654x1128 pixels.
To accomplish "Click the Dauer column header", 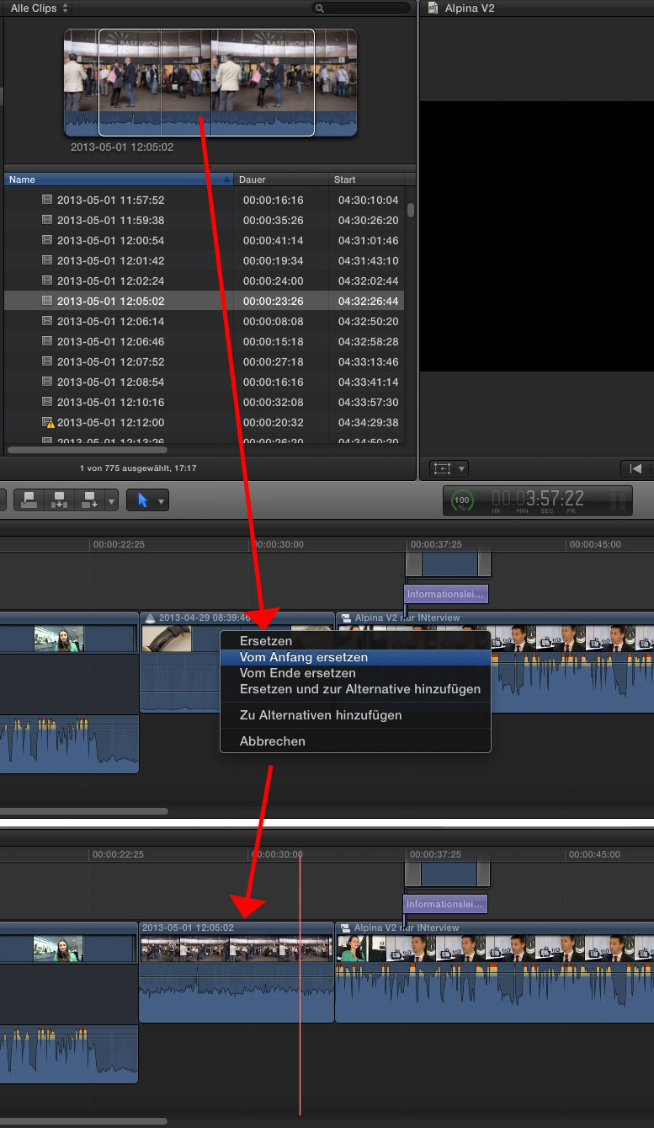I will pos(279,179).
